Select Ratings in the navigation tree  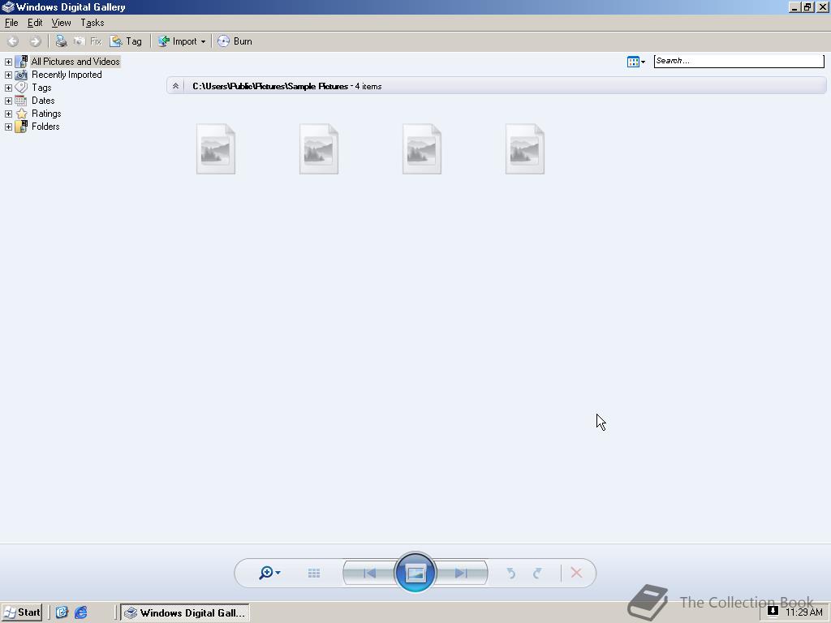(46, 114)
